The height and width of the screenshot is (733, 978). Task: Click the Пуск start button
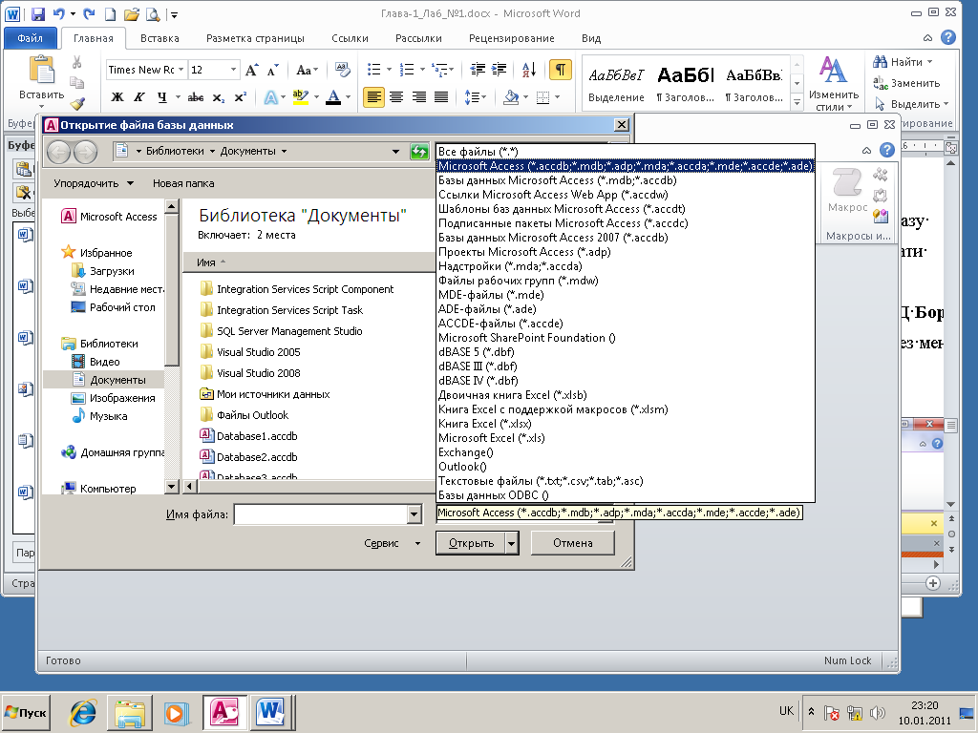click(26, 712)
